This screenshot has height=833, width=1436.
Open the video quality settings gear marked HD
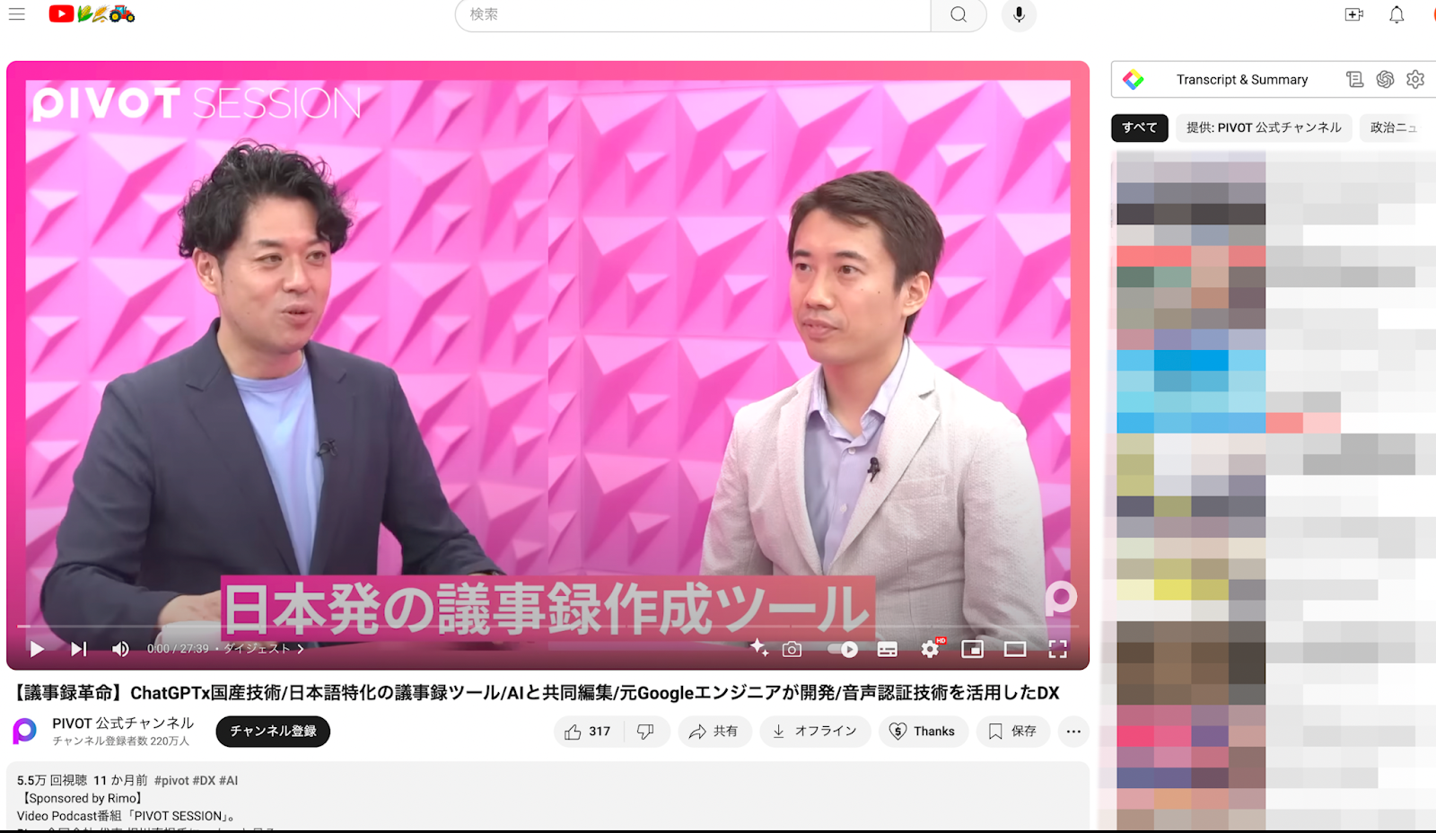[x=928, y=648]
